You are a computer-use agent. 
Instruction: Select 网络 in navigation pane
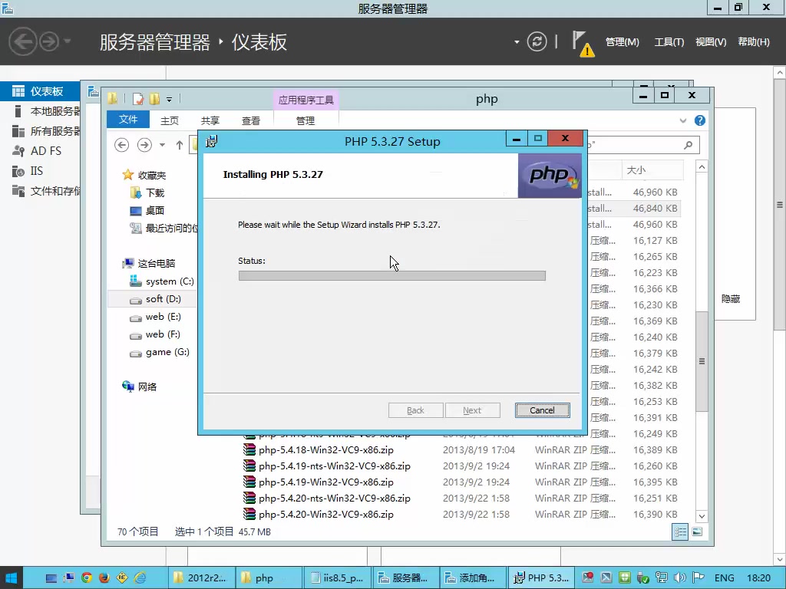click(x=140, y=387)
